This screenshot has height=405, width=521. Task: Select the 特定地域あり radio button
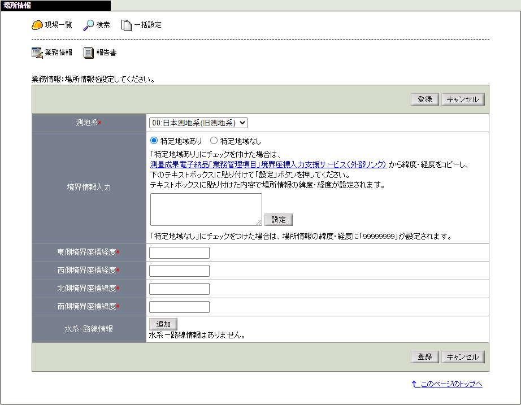tap(154, 141)
